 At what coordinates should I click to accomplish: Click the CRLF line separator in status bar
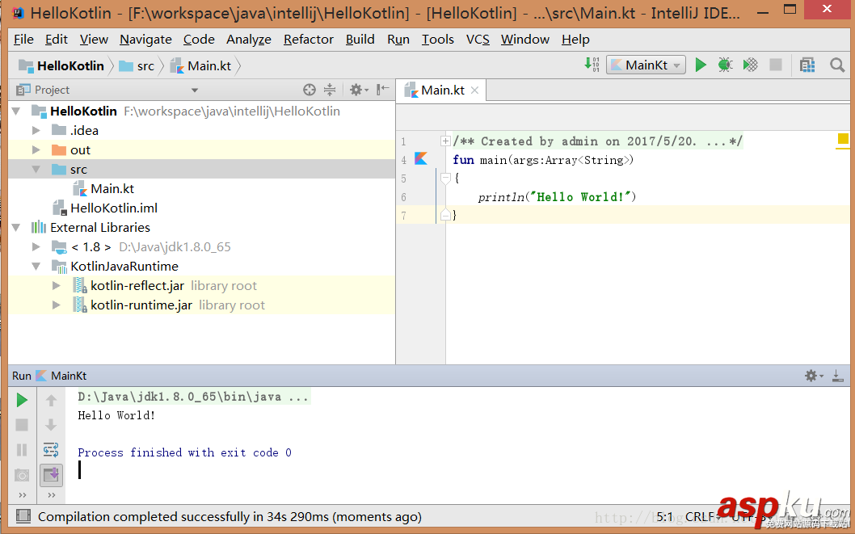pos(701,516)
